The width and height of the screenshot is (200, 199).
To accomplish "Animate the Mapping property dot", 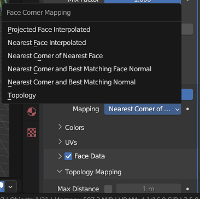I will [x=187, y=109].
